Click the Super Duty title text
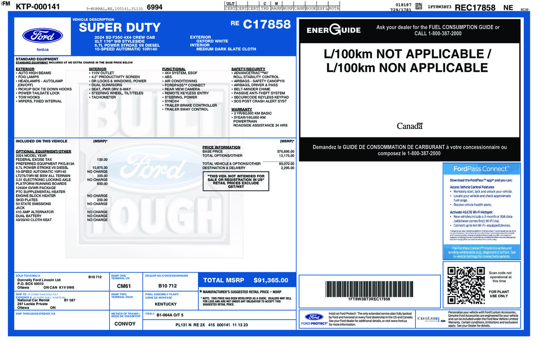Screen dimensions: 538x348 tap(120, 28)
